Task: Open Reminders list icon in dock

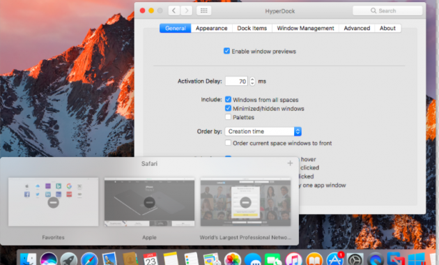Action: (192, 259)
